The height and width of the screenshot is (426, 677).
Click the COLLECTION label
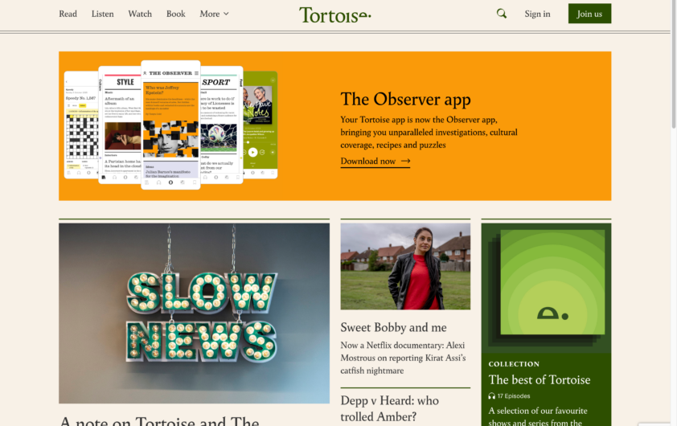coord(514,364)
